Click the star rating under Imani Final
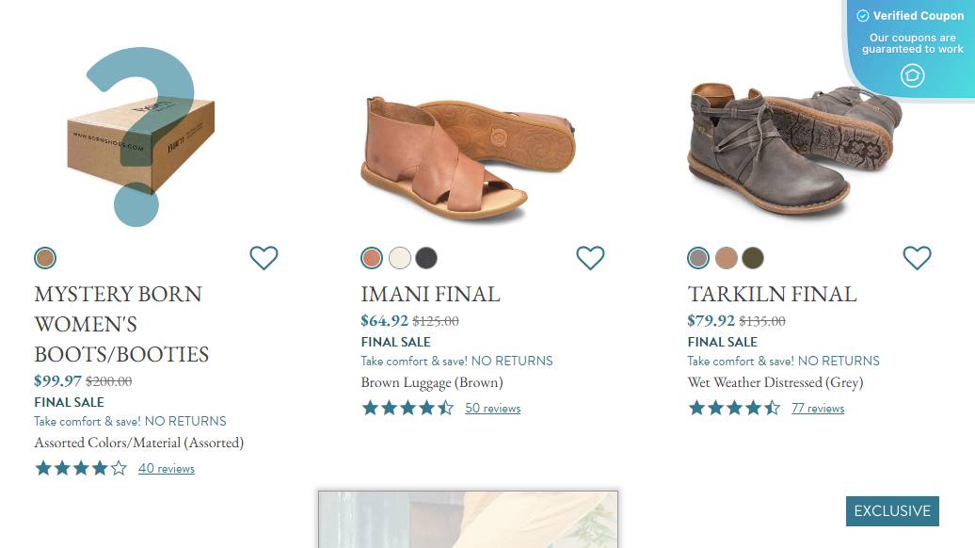Image resolution: width=975 pixels, height=548 pixels. coord(408,408)
